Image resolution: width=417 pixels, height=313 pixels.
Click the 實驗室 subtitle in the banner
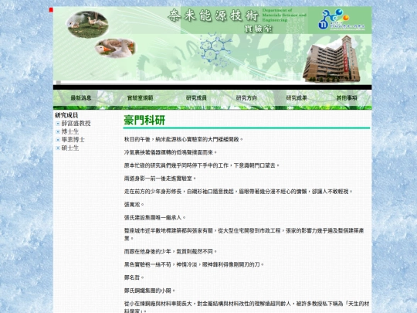pyautogui.click(x=258, y=28)
